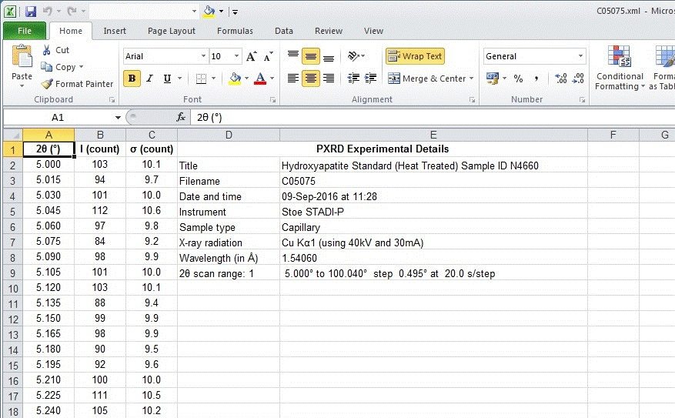Open Conditional Formatting menu
Image resolution: width=675 pixels, height=418 pixels.
pos(620,67)
